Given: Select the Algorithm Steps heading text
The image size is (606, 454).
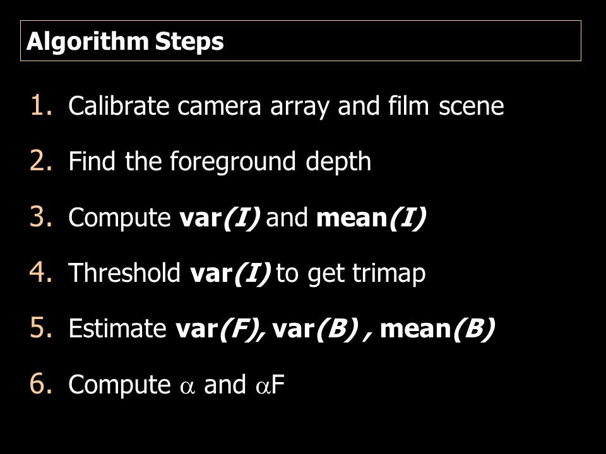Looking at the screenshot, I should click(125, 42).
